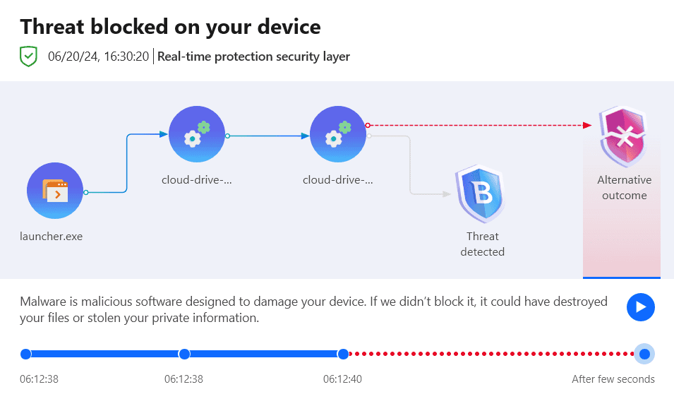Click the red dashed arrow to Alternative outcome
This screenshot has height=399, width=674.
click(x=479, y=125)
